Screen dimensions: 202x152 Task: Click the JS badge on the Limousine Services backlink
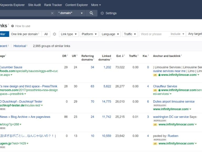pos(155,75)
